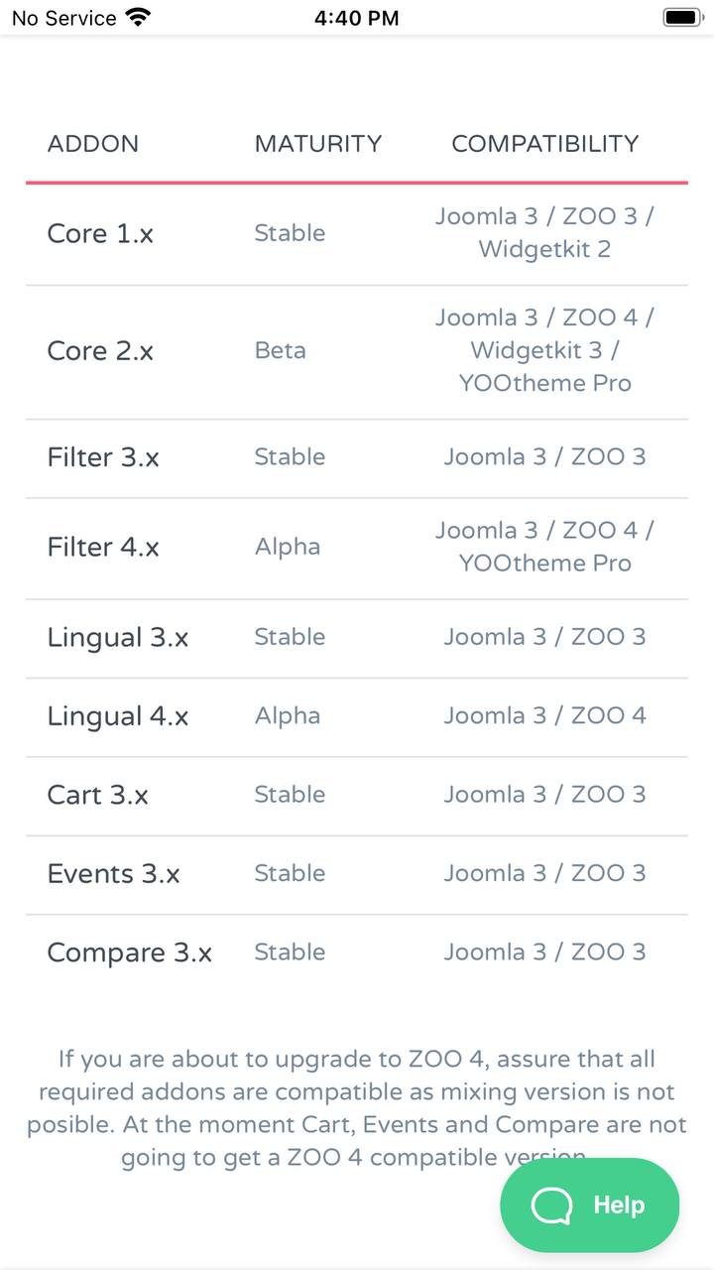Click the Beta maturity label

coord(280,351)
